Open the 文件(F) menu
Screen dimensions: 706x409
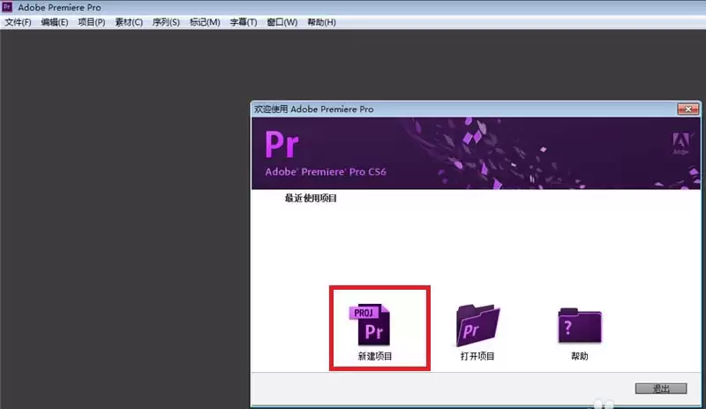click(x=18, y=22)
